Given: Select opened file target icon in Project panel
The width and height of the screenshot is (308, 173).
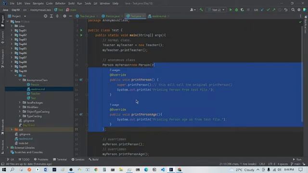Looking at the screenshot, I should tap(45, 16).
